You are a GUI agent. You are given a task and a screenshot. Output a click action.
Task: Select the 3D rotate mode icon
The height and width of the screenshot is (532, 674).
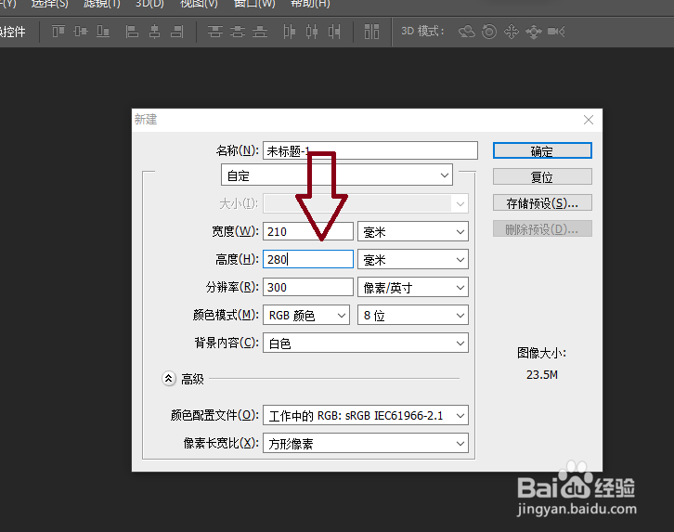pos(467,32)
